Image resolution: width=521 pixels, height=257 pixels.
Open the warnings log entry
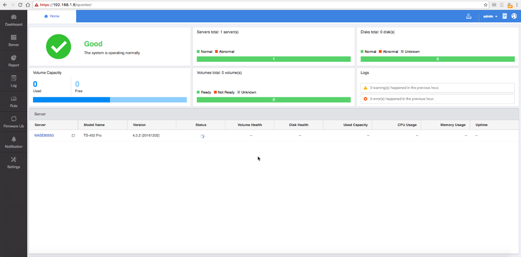(x=437, y=87)
